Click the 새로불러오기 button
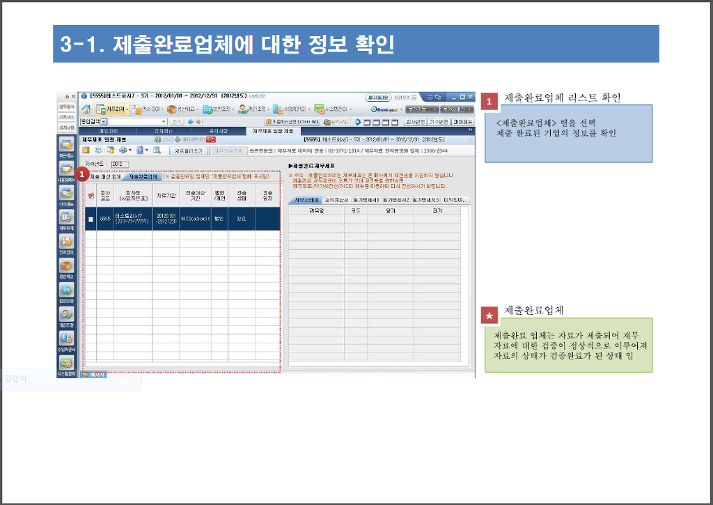 point(188,150)
